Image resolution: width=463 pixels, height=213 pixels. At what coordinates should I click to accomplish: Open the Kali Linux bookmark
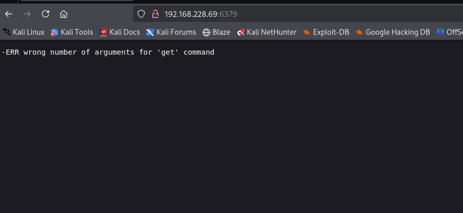(24, 32)
